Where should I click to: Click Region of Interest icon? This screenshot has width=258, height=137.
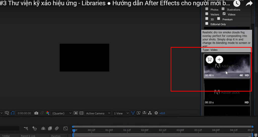[76, 113]
